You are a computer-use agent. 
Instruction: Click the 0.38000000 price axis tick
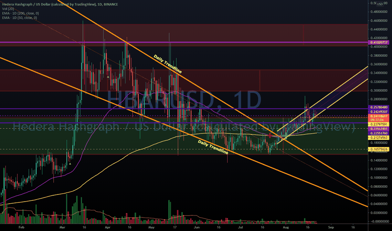(x=379, y=56)
